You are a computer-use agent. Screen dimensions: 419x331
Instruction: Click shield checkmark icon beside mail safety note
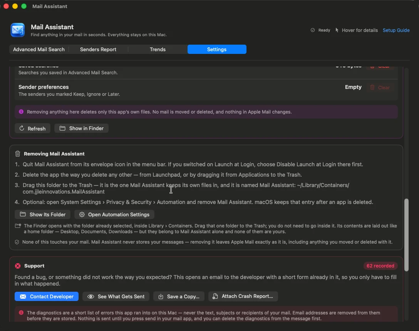(x=17, y=242)
